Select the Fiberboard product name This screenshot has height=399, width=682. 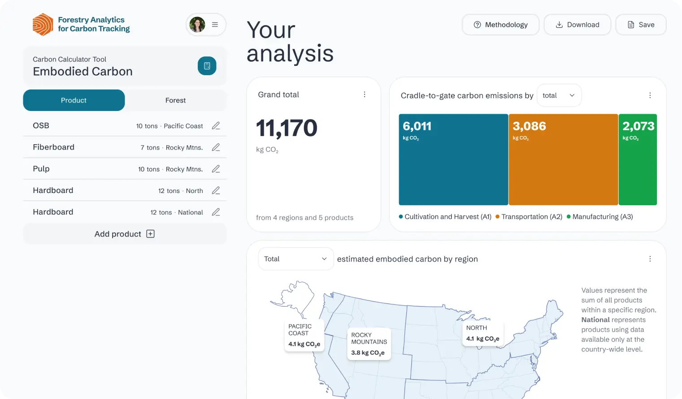tap(53, 147)
